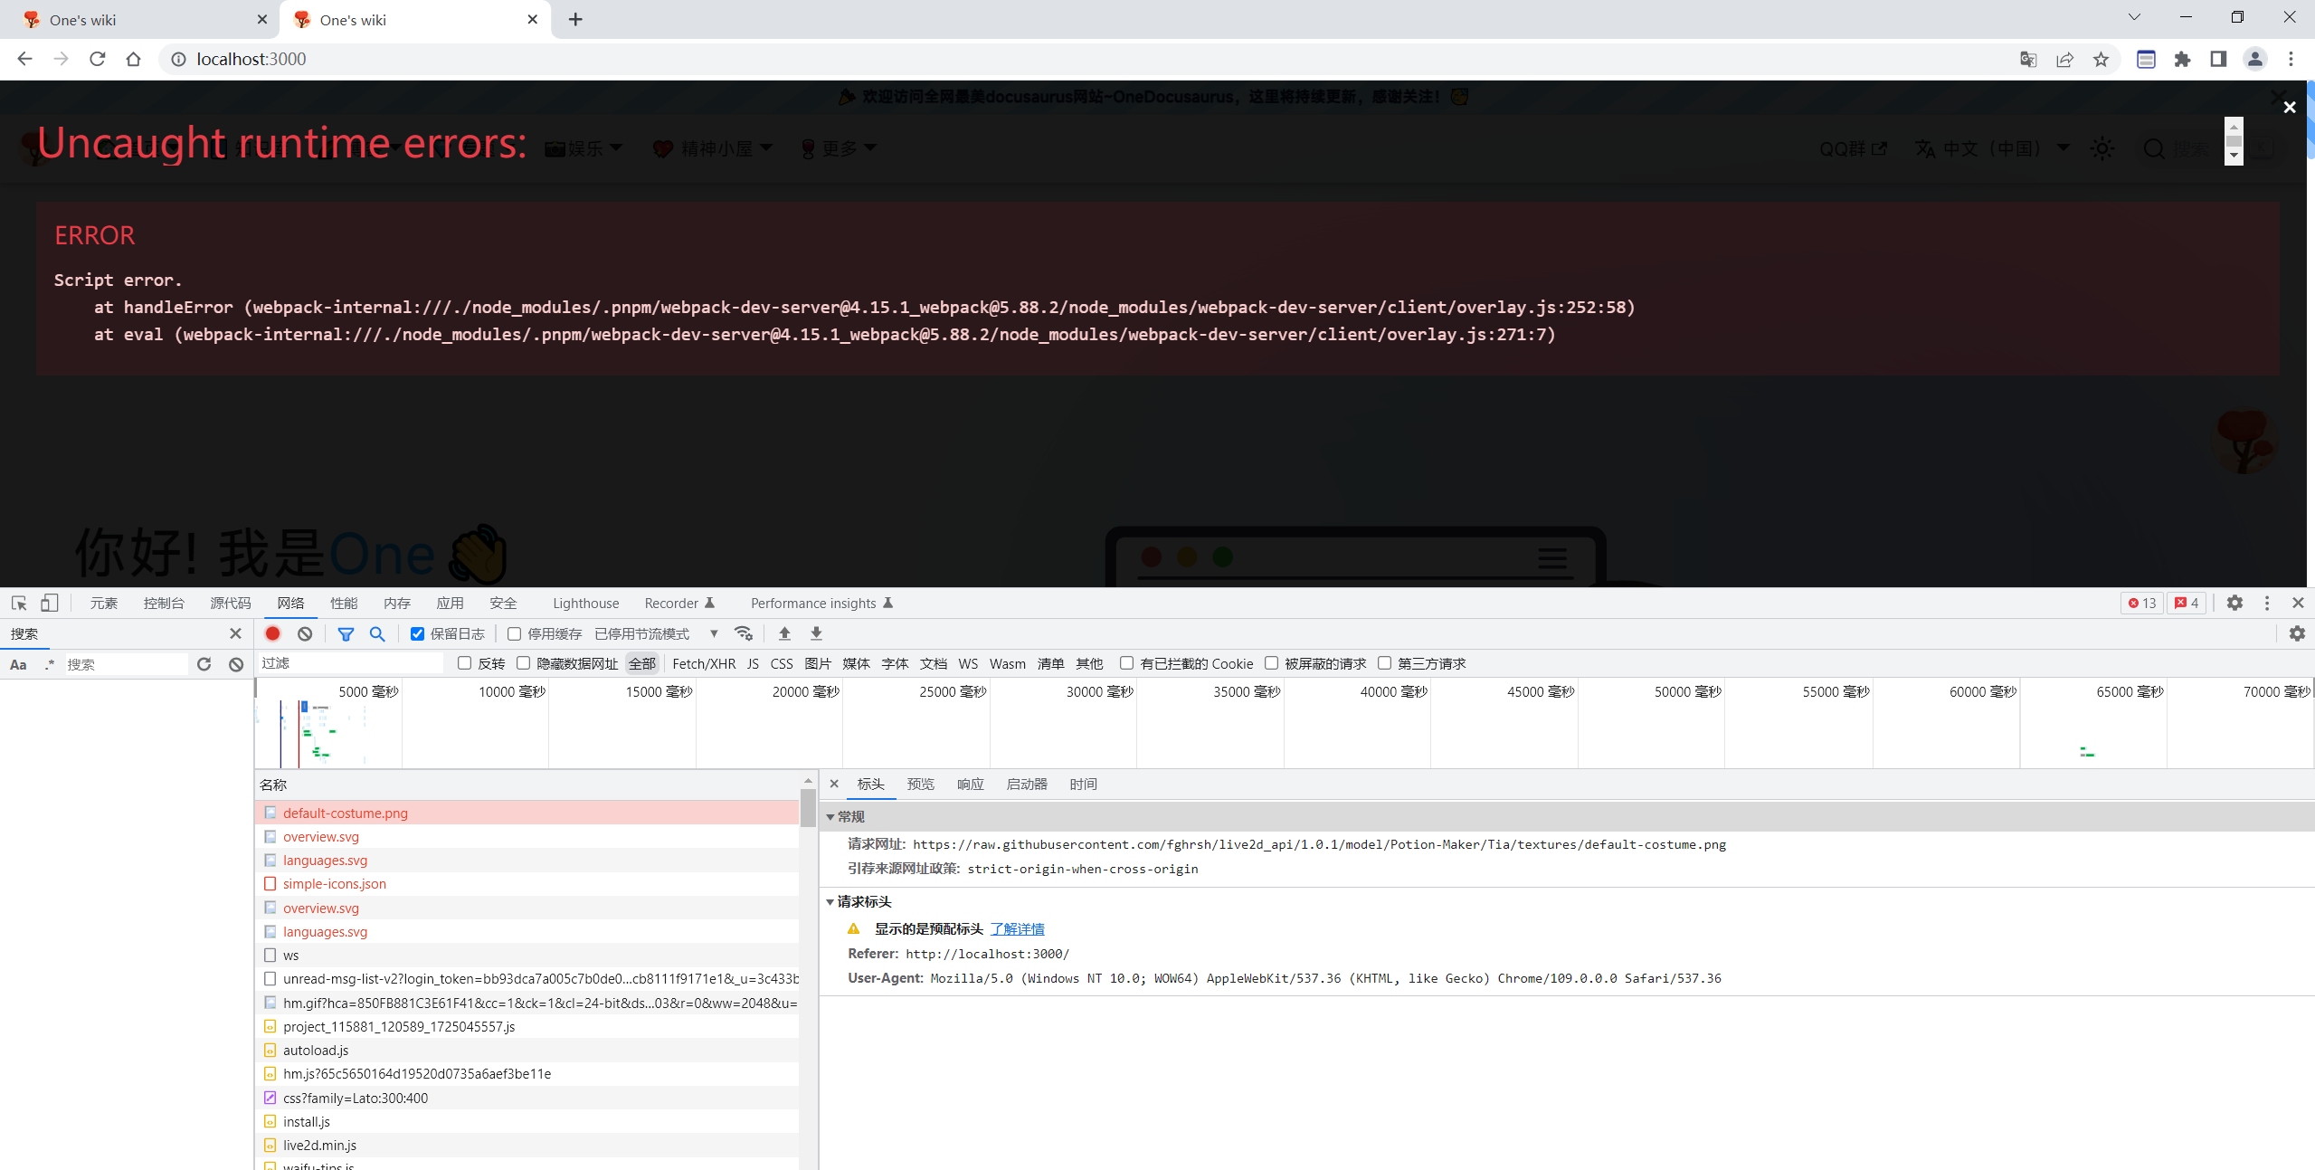This screenshot has height=1170, width=2315.
Task: Check the 被屏蔽的请求 checkbox
Action: coord(1271,663)
